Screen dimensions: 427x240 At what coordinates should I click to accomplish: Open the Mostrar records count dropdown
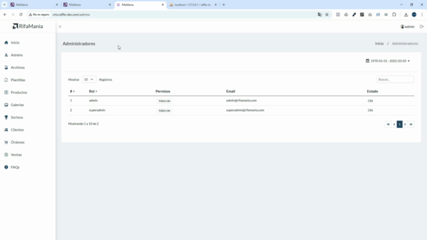coord(89,79)
